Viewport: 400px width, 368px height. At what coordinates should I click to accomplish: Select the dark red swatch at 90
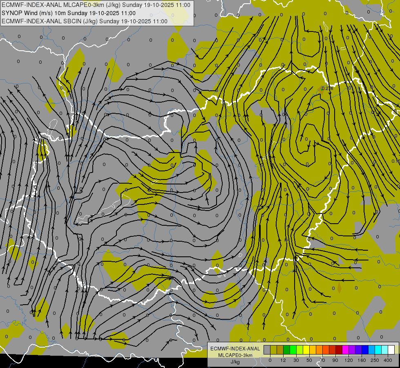pos(339,350)
